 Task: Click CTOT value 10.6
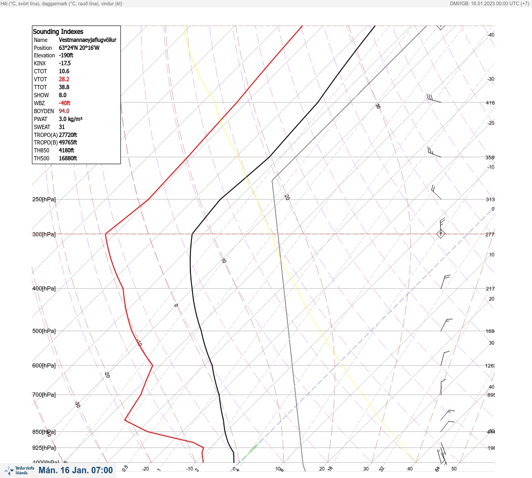[x=64, y=71]
